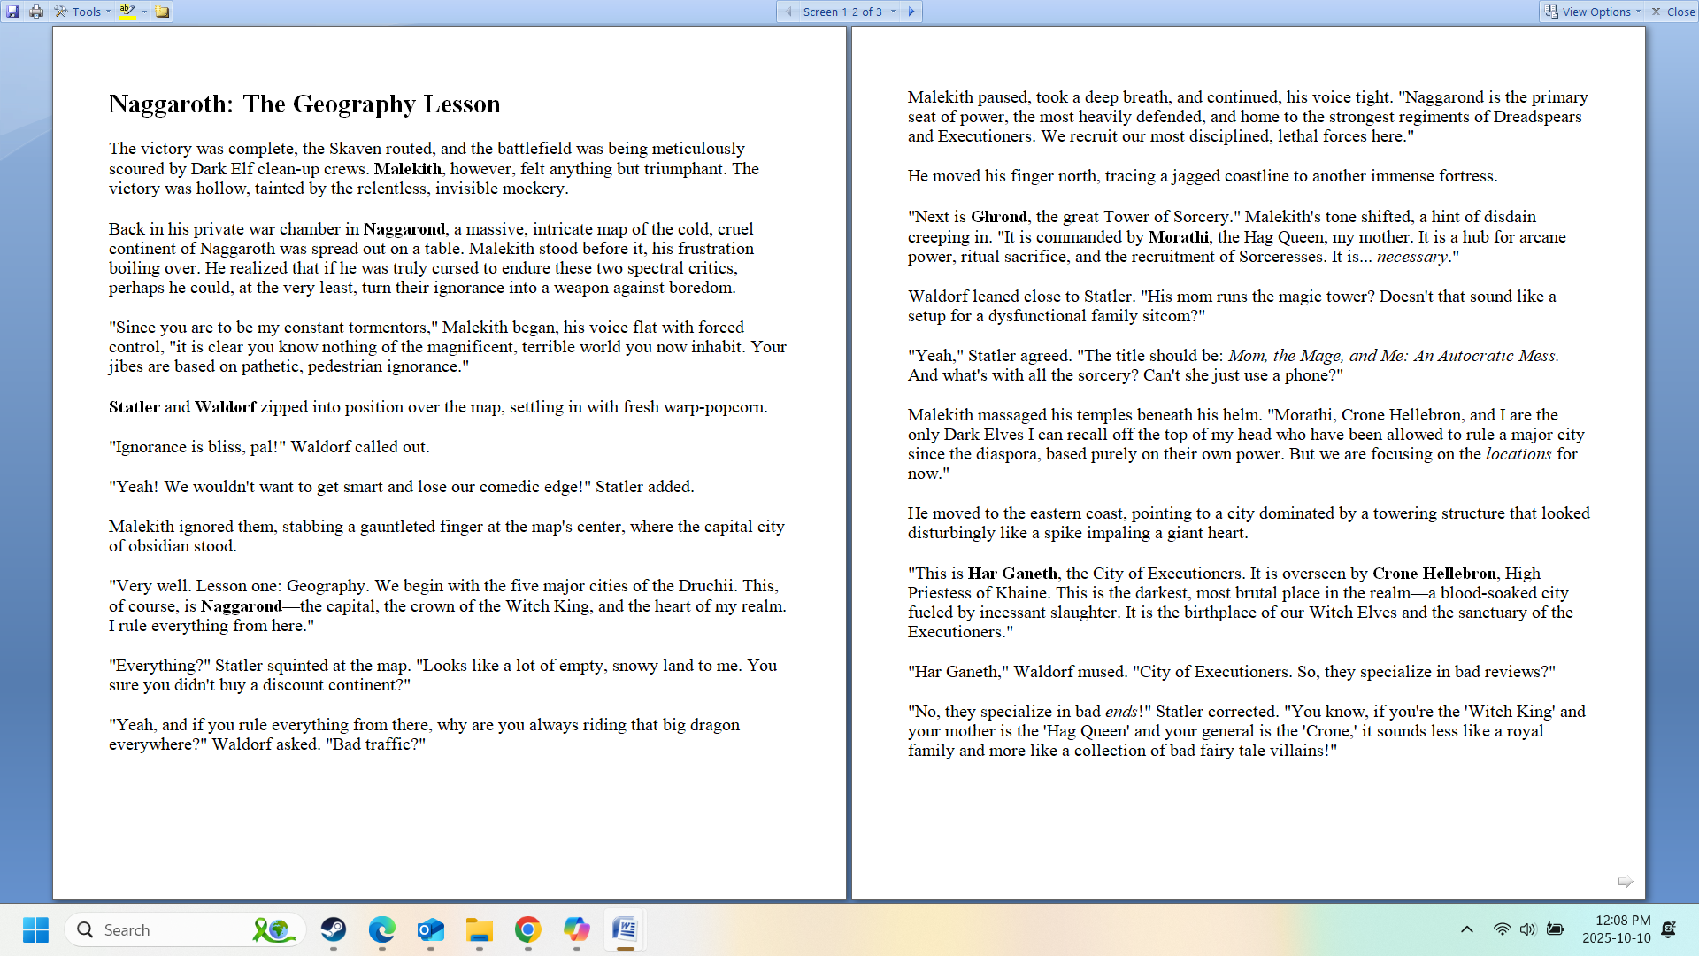1699x956 pixels.
Task: Click the Insert Comment note icon
Action: pos(162,12)
